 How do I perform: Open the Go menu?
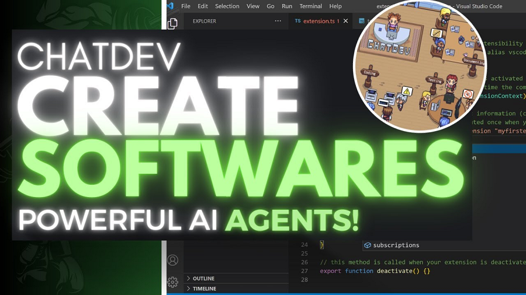[x=271, y=6]
